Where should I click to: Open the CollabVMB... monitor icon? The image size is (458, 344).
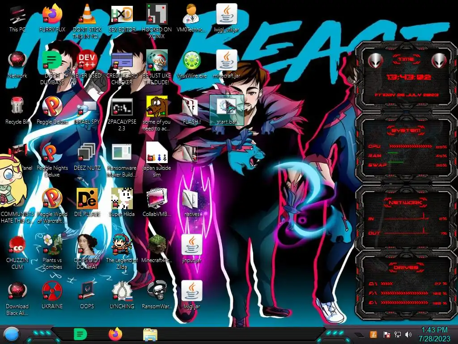click(157, 202)
